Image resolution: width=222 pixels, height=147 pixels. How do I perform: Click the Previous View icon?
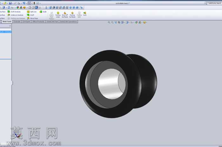116,22
